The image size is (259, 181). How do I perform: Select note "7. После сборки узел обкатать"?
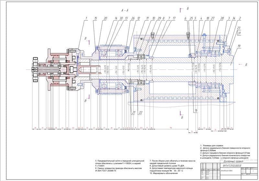172,161
